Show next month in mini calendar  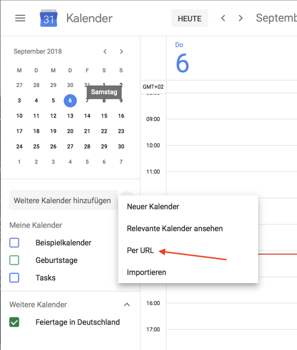coord(121,51)
